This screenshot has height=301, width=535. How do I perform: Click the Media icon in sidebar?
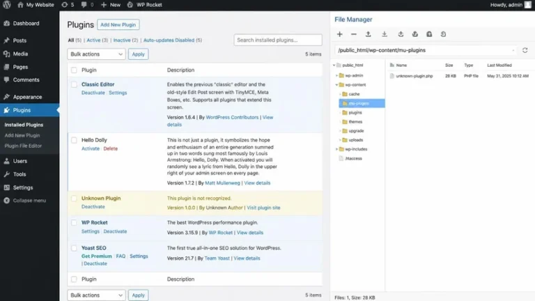pos(7,54)
